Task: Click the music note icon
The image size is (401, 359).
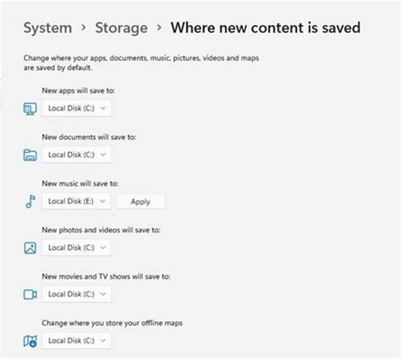Action: coord(30,202)
